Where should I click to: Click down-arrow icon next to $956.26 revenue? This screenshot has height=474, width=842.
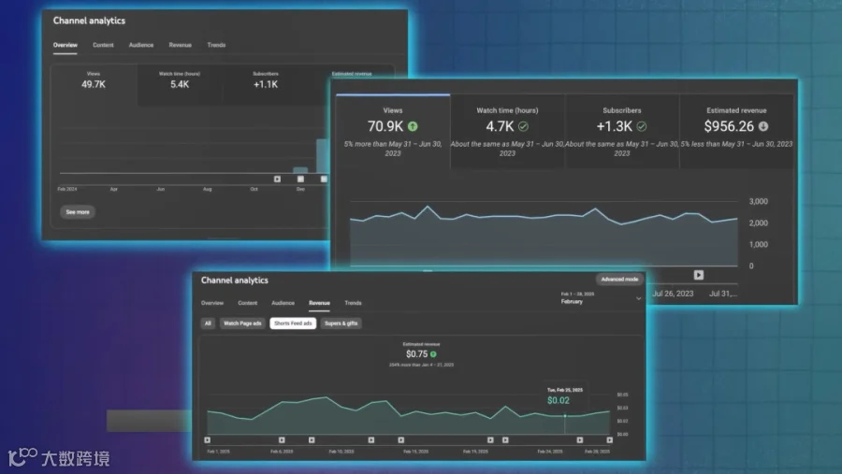763,127
